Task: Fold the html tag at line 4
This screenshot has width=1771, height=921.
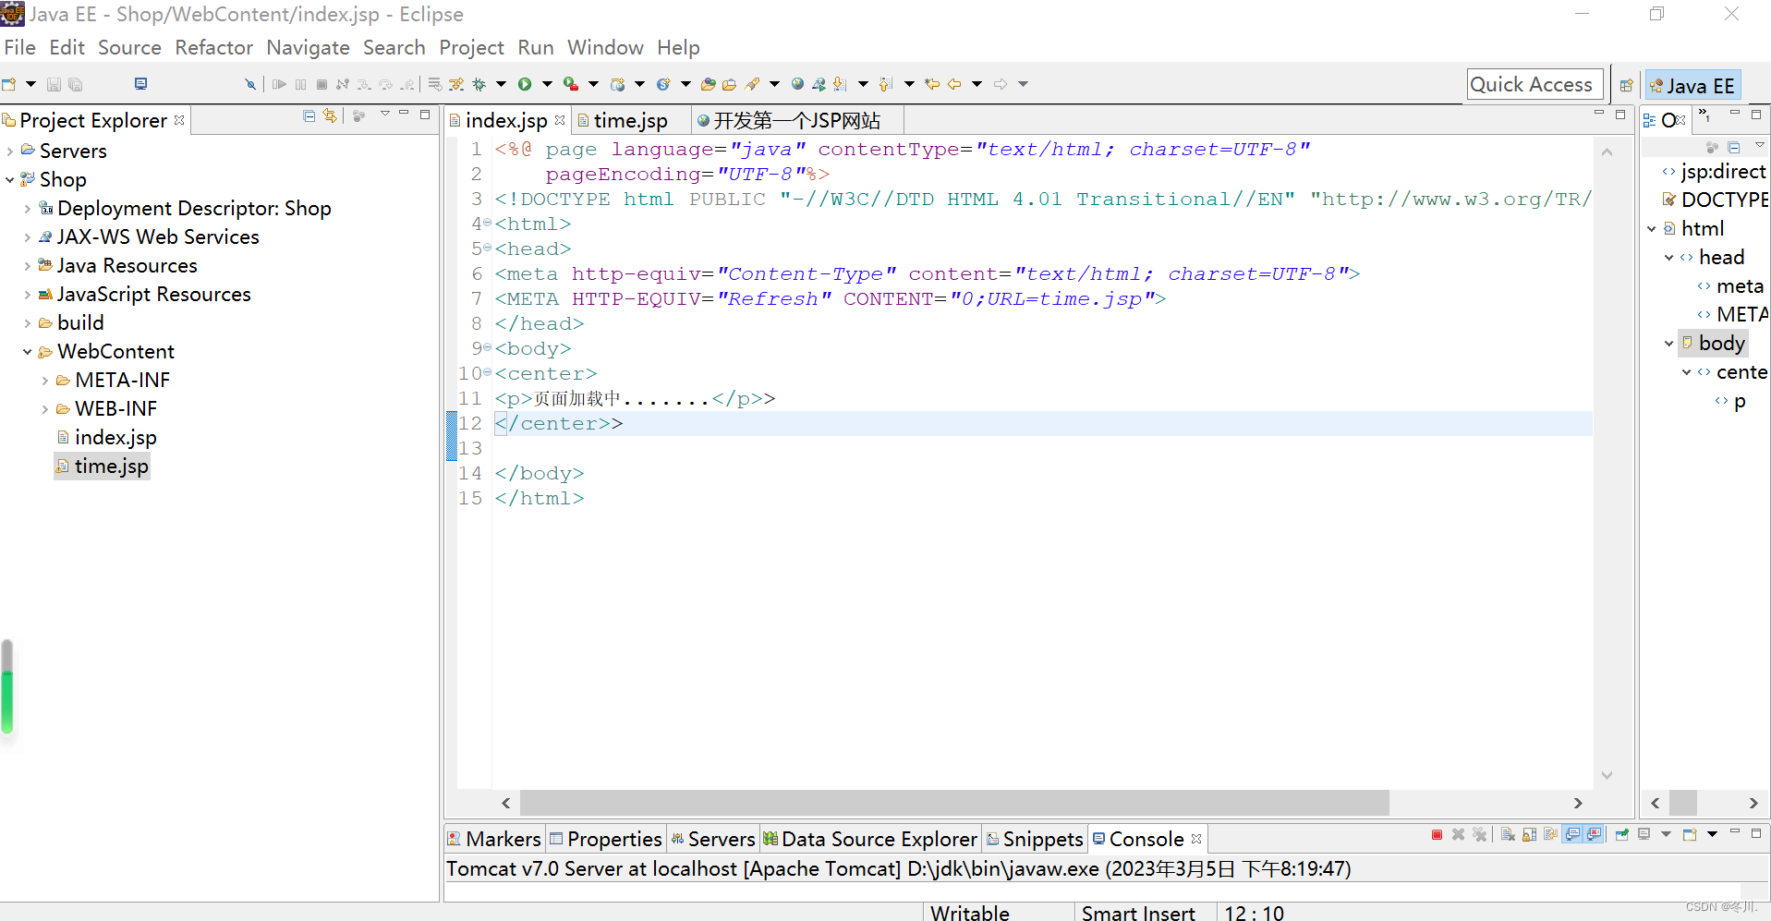Action: [488, 223]
